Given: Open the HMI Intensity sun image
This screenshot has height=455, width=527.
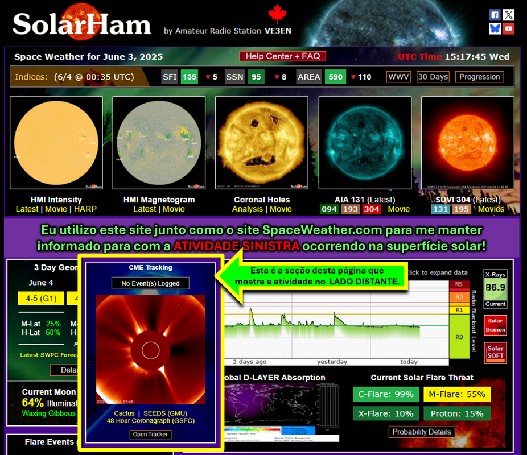Looking at the screenshot, I should point(56,143).
